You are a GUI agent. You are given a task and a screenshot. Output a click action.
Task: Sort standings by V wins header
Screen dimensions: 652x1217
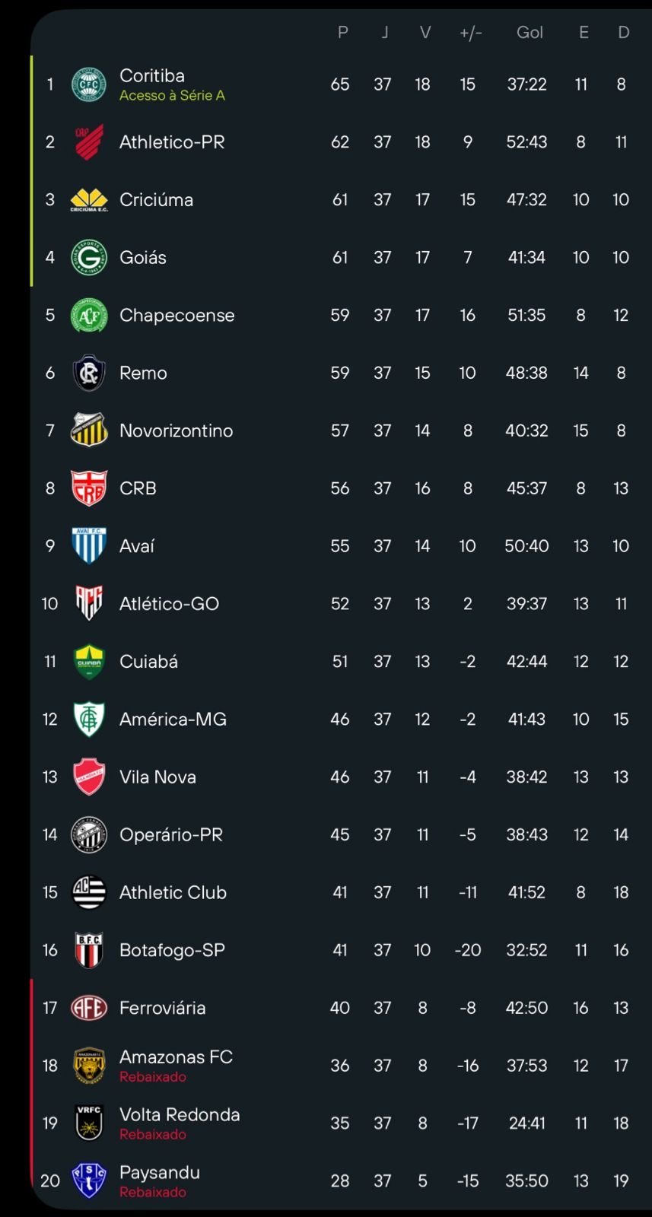tap(425, 33)
